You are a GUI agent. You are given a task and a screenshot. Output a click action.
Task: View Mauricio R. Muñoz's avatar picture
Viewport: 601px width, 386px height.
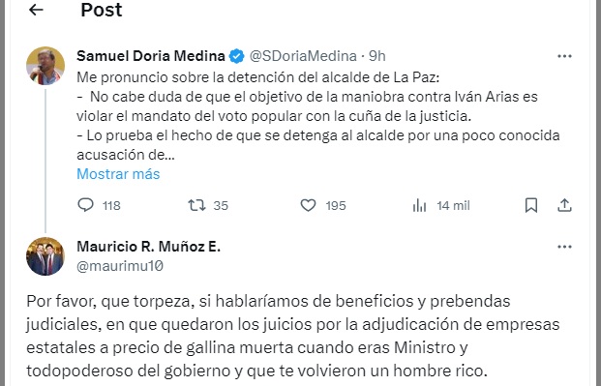click(45, 256)
